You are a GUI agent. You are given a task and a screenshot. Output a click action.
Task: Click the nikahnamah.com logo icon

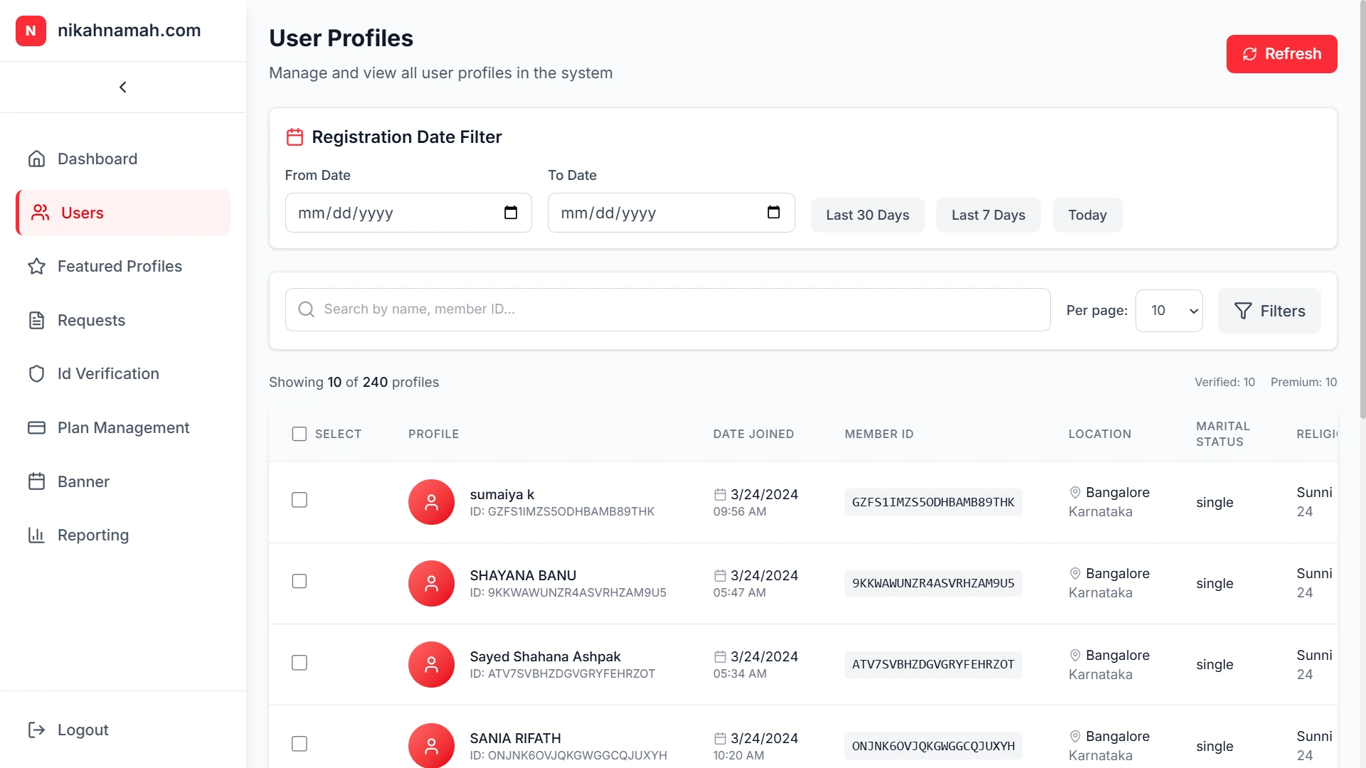(31, 31)
